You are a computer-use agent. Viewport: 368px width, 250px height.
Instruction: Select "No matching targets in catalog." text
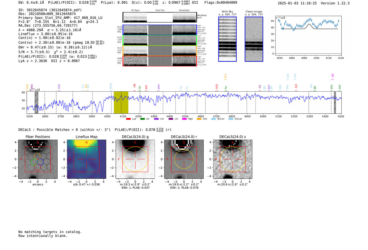coord(50,232)
